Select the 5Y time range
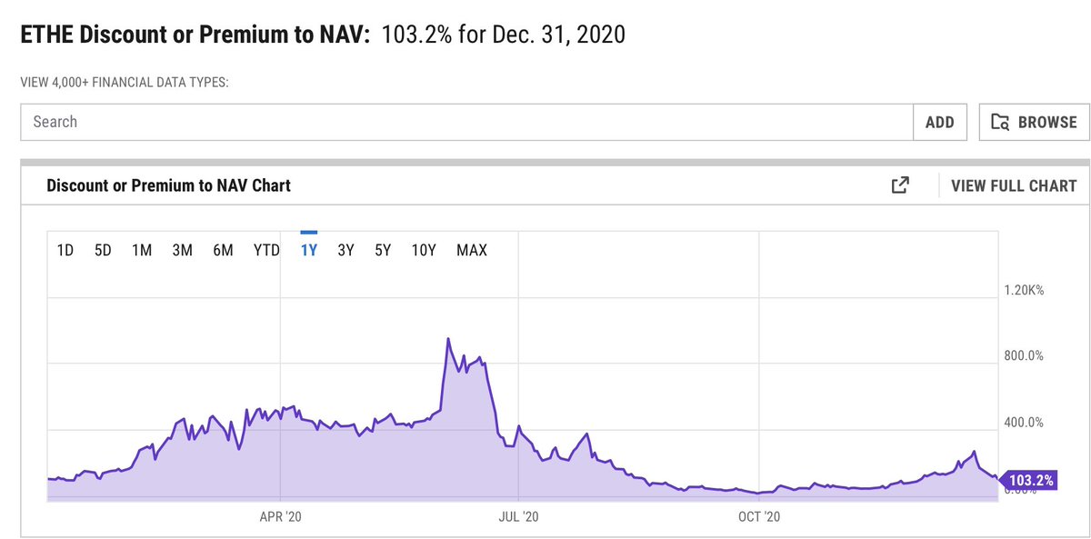1091x539 pixels. click(x=383, y=249)
